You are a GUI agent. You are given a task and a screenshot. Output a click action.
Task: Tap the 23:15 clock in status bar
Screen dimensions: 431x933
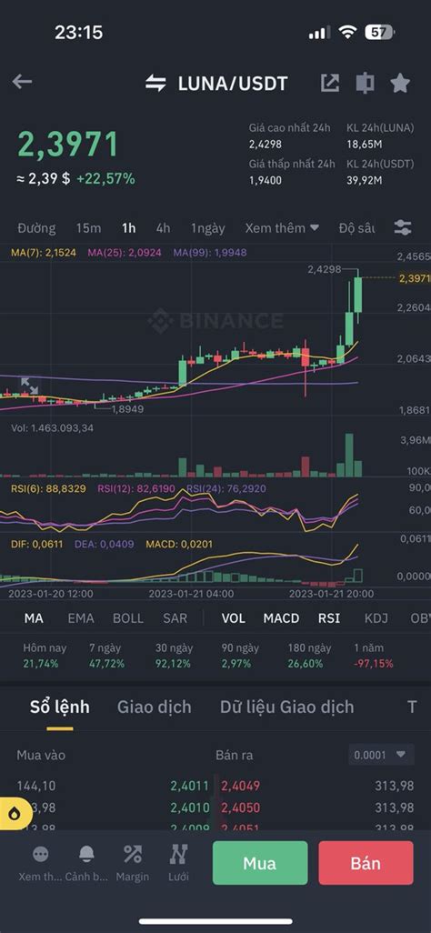pos(78,32)
